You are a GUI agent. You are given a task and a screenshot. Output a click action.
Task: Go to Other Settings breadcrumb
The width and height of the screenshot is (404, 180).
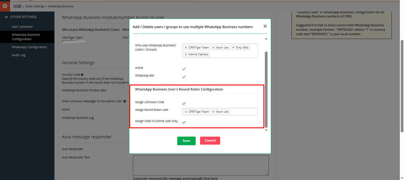(x=35, y=6)
